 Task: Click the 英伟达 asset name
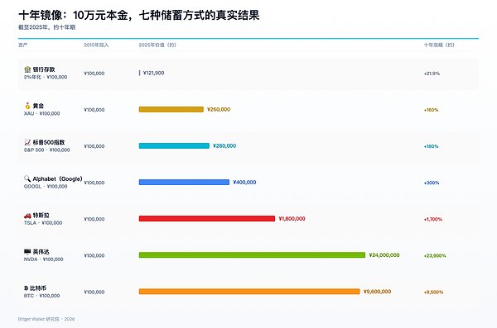tap(41, 252)
